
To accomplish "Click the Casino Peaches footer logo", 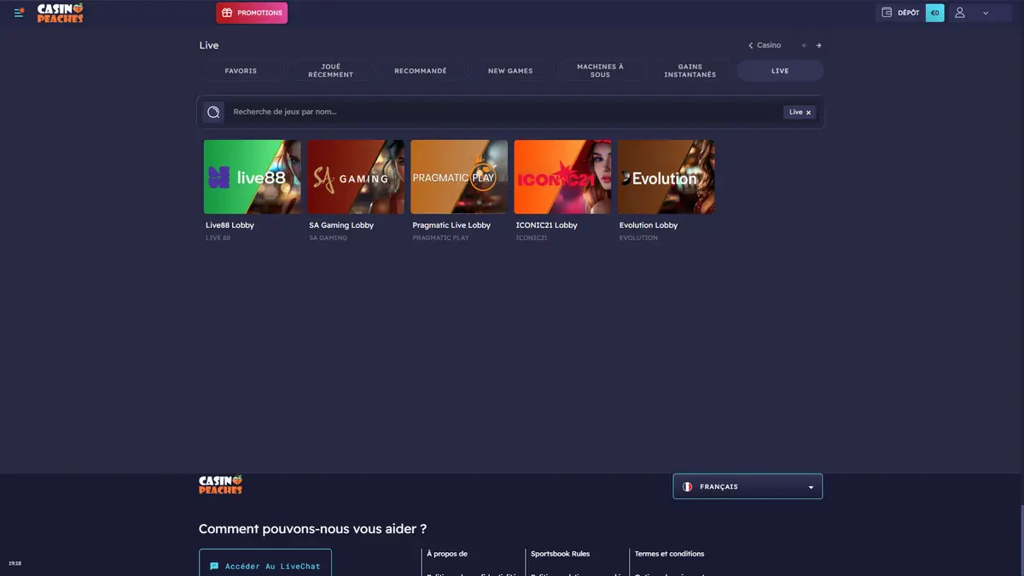I will coord(221,485).
